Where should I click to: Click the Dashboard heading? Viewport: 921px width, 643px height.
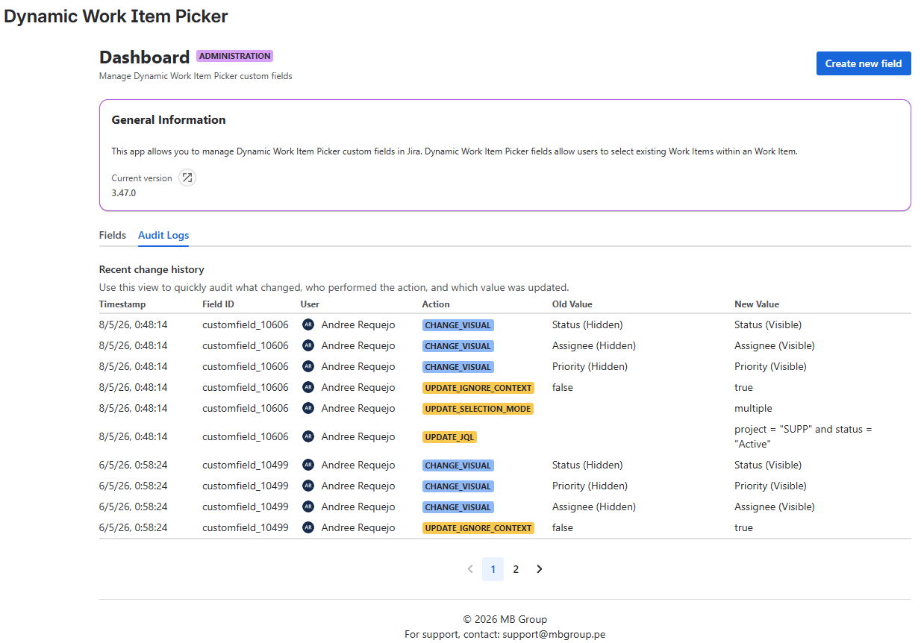pos(144,57)
